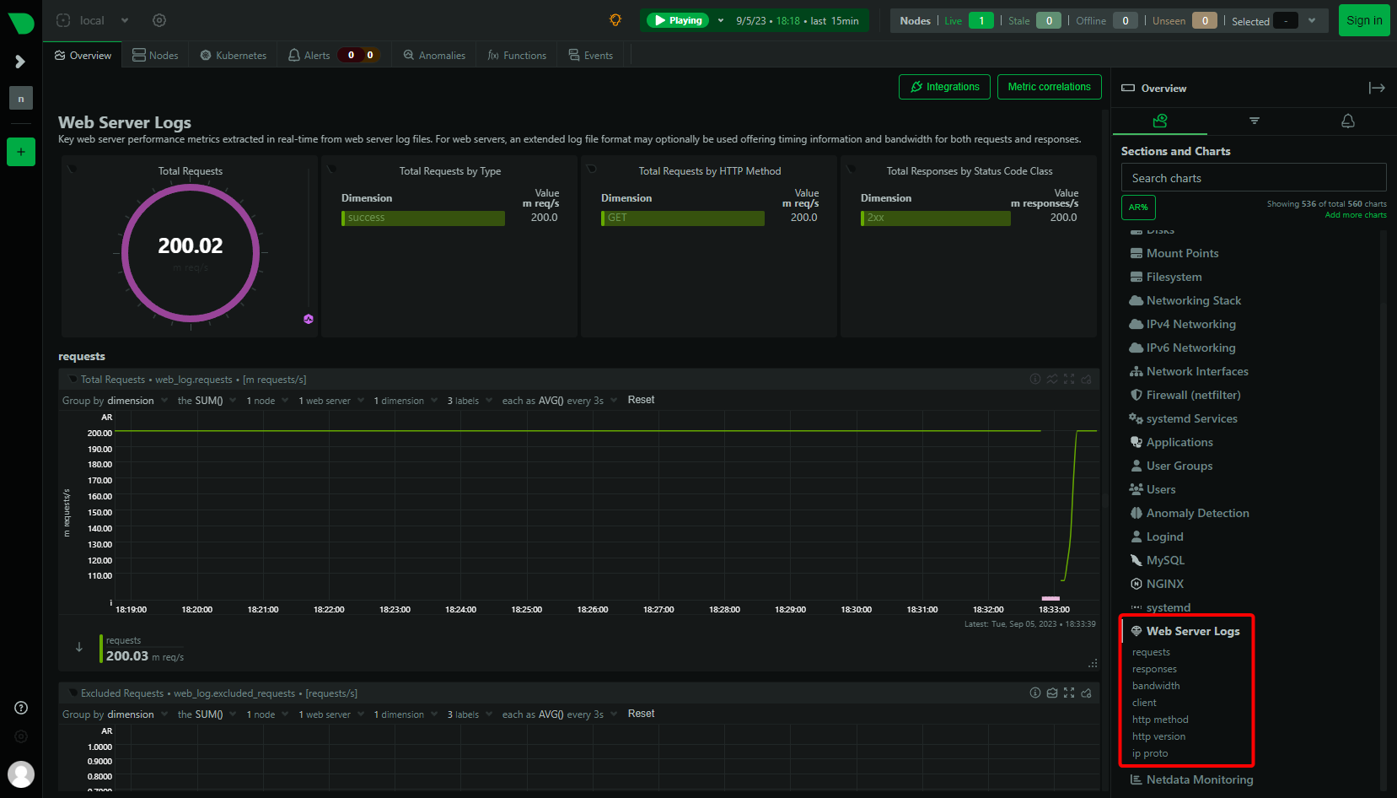Collapse the right Overview panel with the arrow
The image size is (1397, 798).
tap(1378, 88)
